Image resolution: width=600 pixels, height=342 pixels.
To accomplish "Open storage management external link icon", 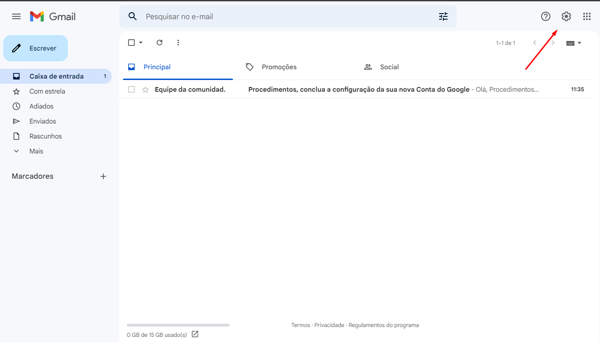I will 195,334.
